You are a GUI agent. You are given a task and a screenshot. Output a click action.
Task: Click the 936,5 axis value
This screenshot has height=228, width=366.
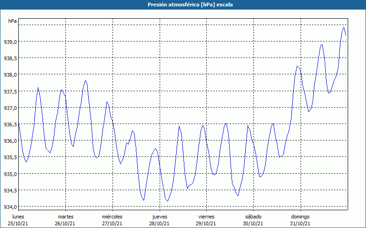10,124
